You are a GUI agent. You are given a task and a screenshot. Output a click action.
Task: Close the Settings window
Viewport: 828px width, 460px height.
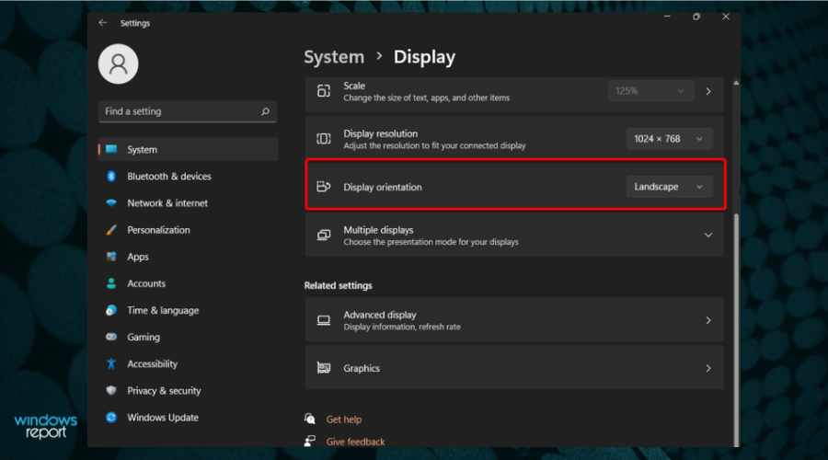tap(726, 17)
